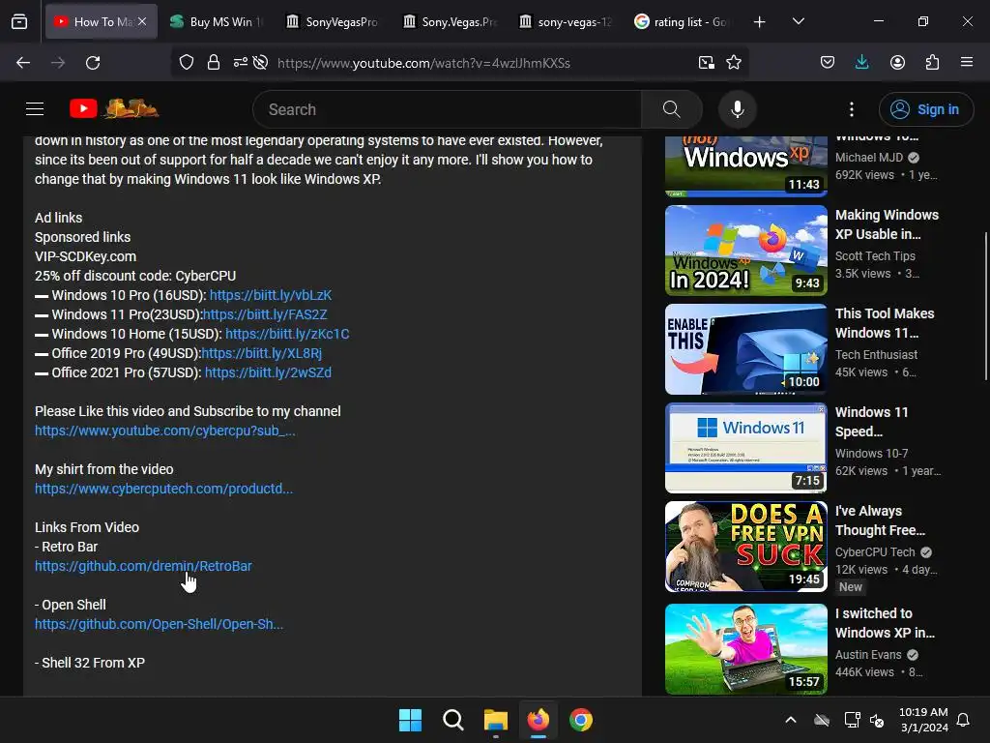Switch to Firefox on the taskbar
The image size is (990, 743).
tap(538, 720)
